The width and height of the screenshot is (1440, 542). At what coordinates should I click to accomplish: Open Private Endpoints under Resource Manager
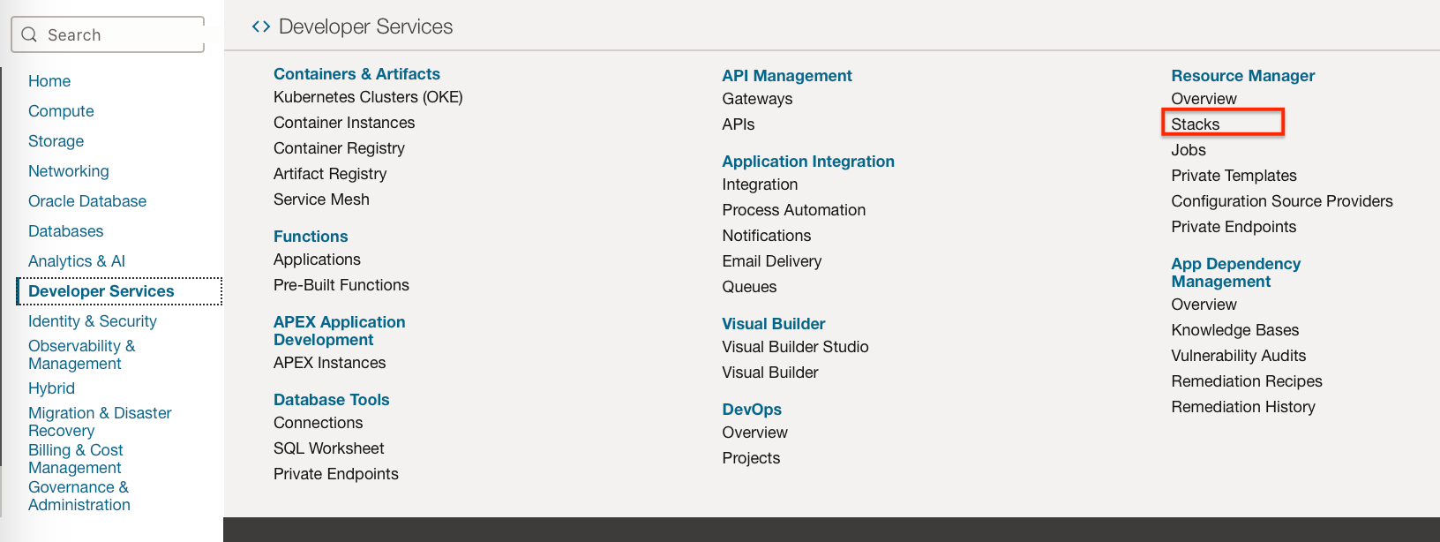[1234, 227]
